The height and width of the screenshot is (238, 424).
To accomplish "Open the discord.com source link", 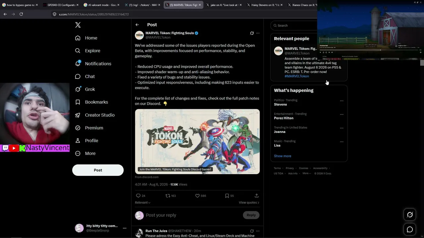I will (147, 177).
